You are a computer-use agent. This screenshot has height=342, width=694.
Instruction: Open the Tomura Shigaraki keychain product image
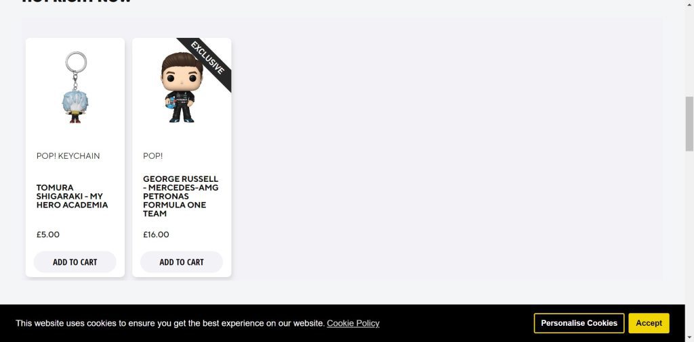click(75, 87)
